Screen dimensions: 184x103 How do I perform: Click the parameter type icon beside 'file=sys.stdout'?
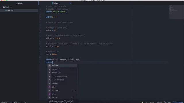(x=49, y=76)
